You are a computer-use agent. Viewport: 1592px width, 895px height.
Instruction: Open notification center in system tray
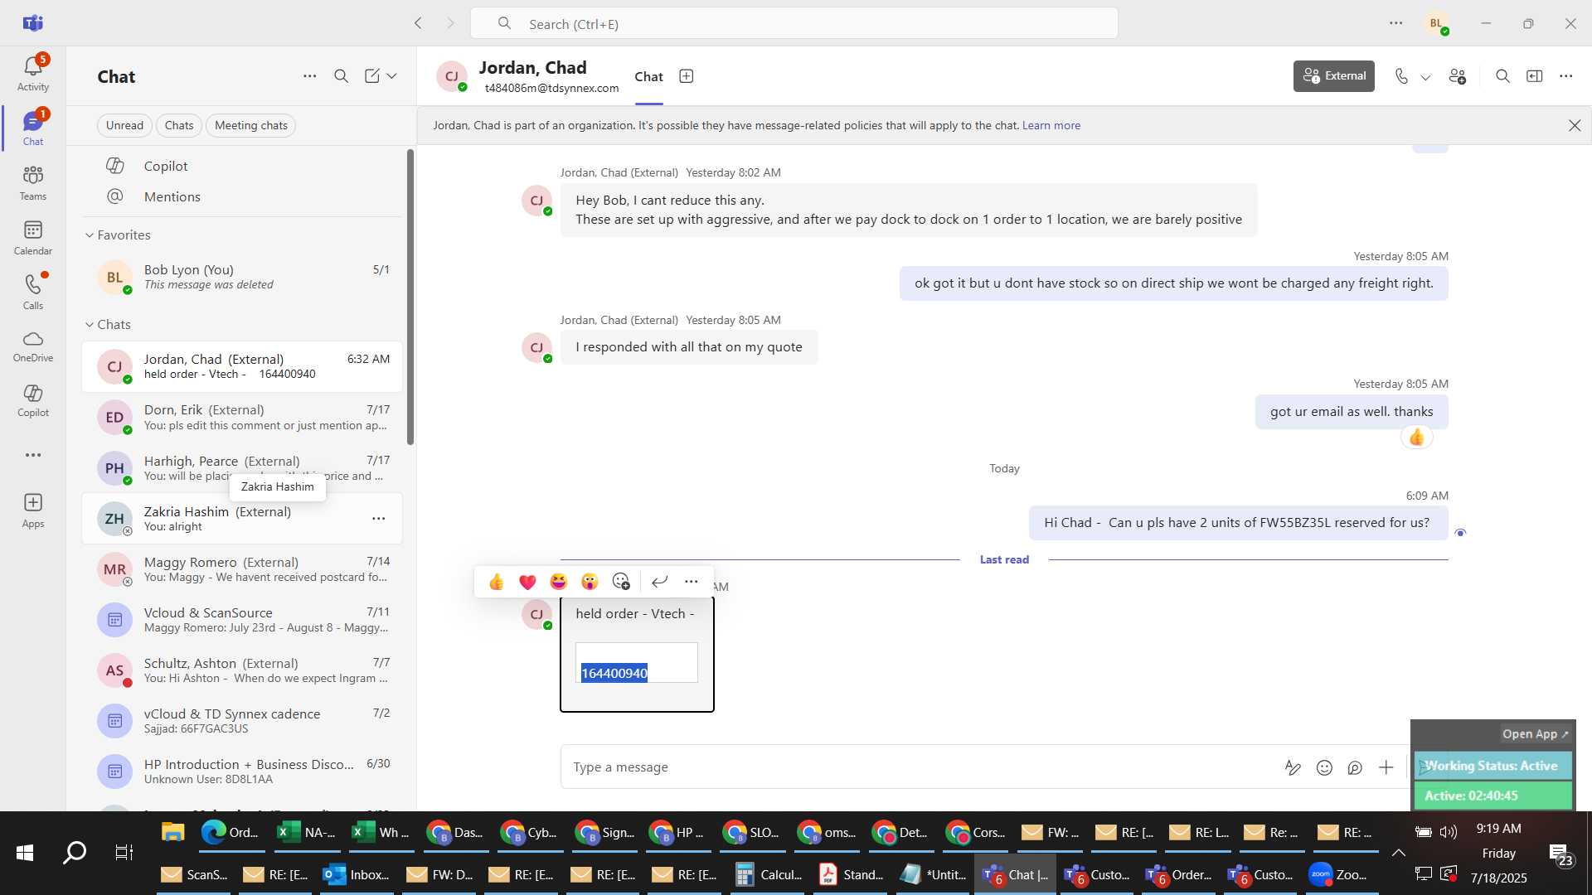tap(1560, 853)
